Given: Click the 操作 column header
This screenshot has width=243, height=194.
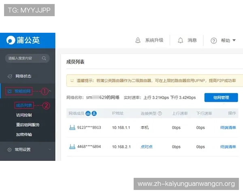Looking at the screenshot, I should pyautogui.click(x=232, y=113).
